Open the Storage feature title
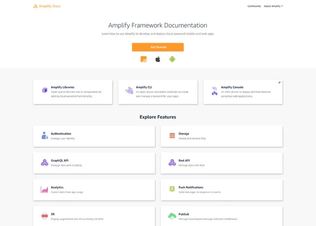The image size is (316, 226). pos(184,134)
